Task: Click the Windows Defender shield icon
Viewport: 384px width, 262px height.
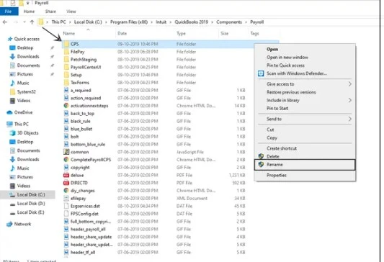Action: point(261,73)
